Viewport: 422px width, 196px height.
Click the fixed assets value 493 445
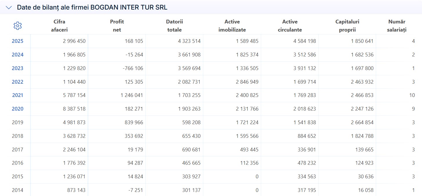point(249,150)
